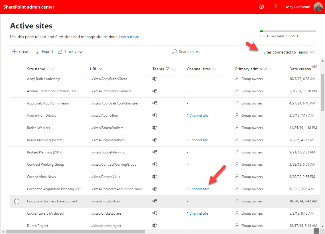Open the Primary admin column menu
Screen dimensions: 325x234
pyautogui.click(x=265, y=69)
